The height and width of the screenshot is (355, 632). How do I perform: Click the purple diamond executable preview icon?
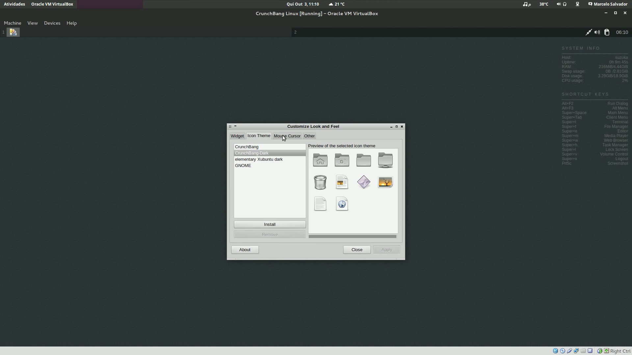[x=363, y=182]
